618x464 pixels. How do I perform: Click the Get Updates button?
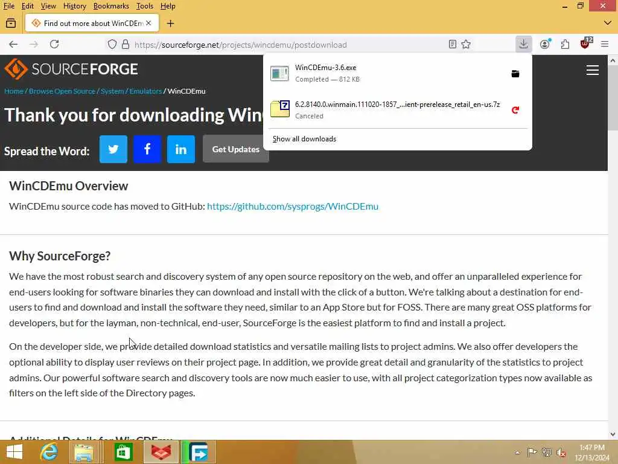(236, 149)
